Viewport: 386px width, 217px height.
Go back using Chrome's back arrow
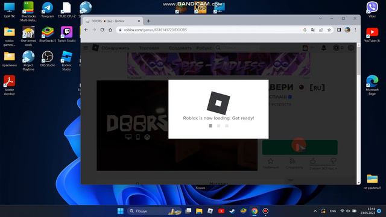[86, 30]
